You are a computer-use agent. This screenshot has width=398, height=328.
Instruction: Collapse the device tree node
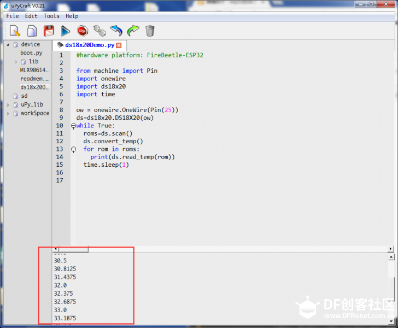click(8, 45)
